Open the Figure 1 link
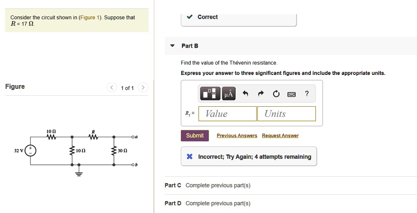This screenshot has height=213, width=417. (x=89, y=18)
